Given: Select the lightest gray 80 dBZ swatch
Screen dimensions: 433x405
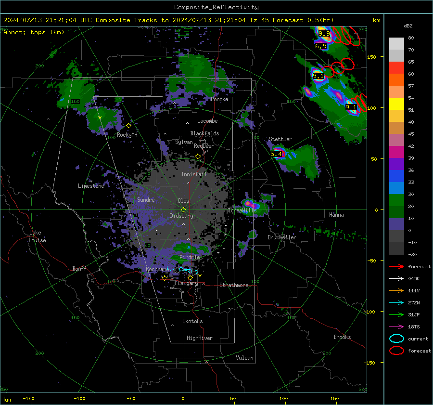Looking at the screenshot, I should point(396,44).
